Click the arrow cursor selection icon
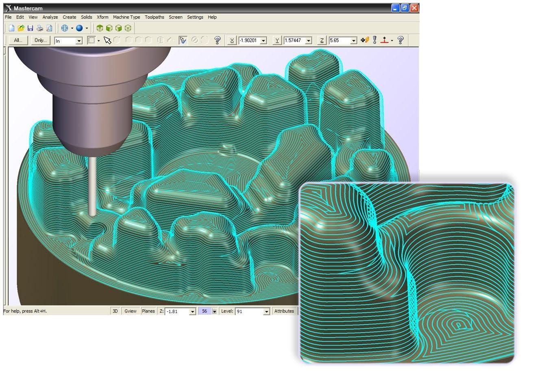Screen dimensions: 534x383 pos(107,40)
